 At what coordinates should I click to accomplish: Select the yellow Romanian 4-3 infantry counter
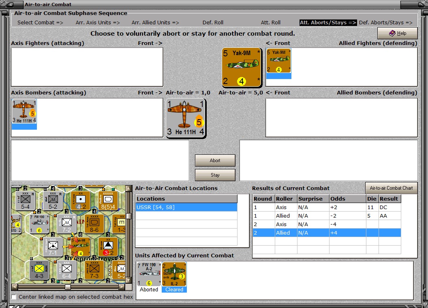pos(39,270)
